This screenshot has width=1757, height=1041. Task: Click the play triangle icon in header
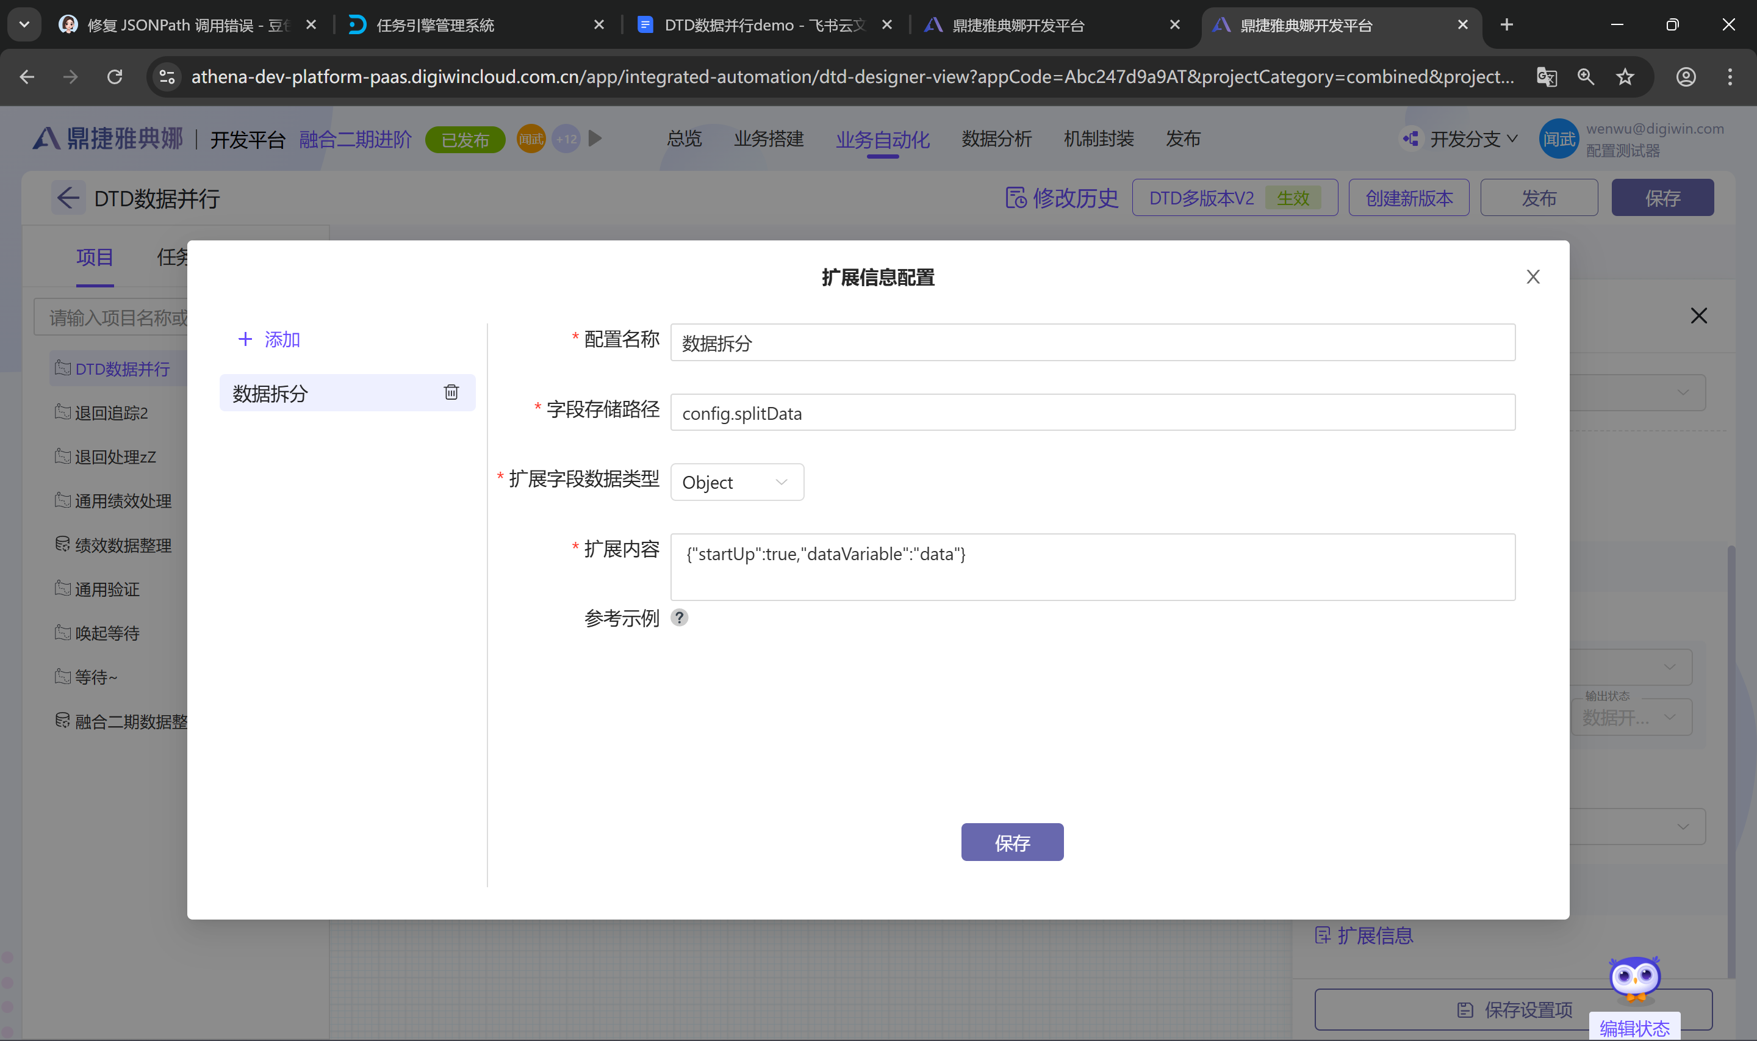coord(595,139)
